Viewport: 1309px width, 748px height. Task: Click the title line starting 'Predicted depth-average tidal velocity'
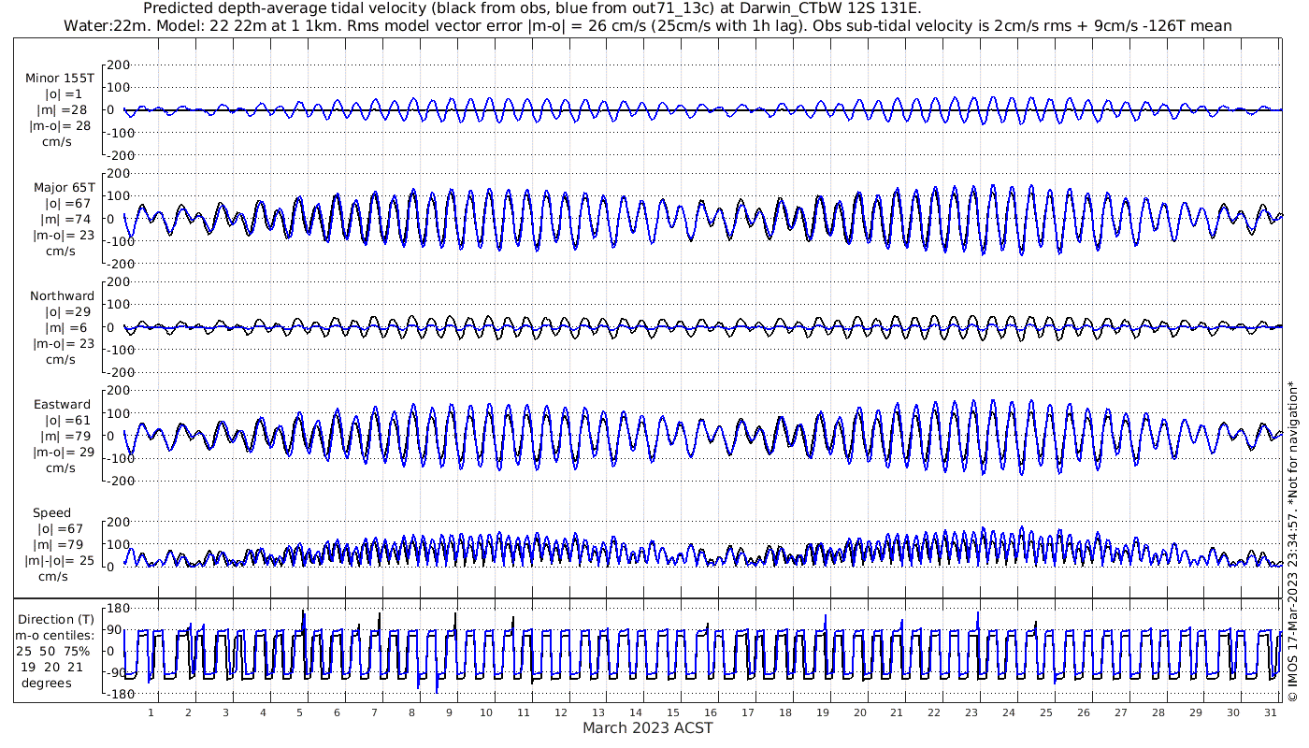click(x=532, y=8)
